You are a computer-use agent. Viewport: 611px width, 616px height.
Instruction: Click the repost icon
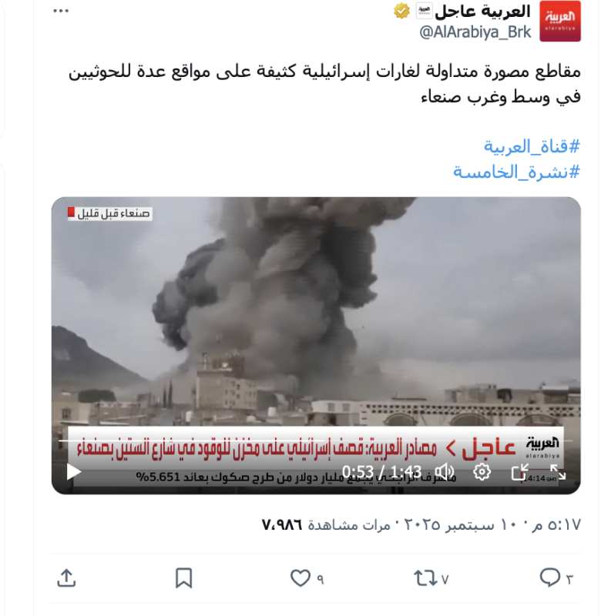425,578
